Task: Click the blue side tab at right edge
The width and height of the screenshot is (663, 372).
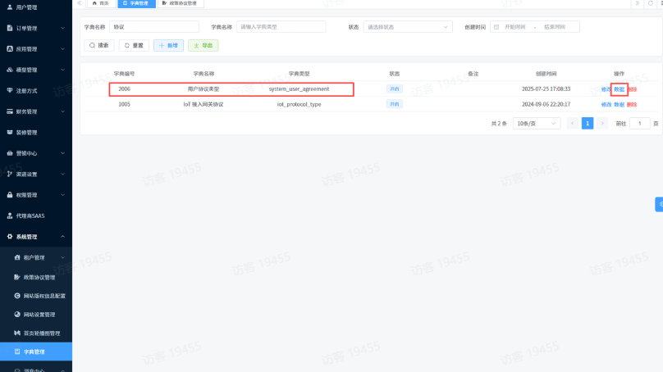Action: click(659, 204)
